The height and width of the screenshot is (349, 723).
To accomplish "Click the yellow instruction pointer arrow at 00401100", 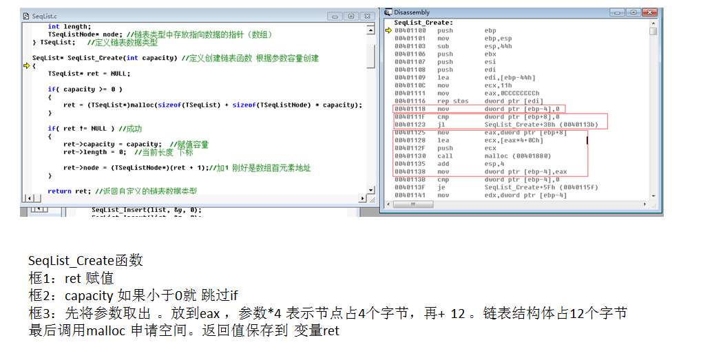I will click(388, 30).
